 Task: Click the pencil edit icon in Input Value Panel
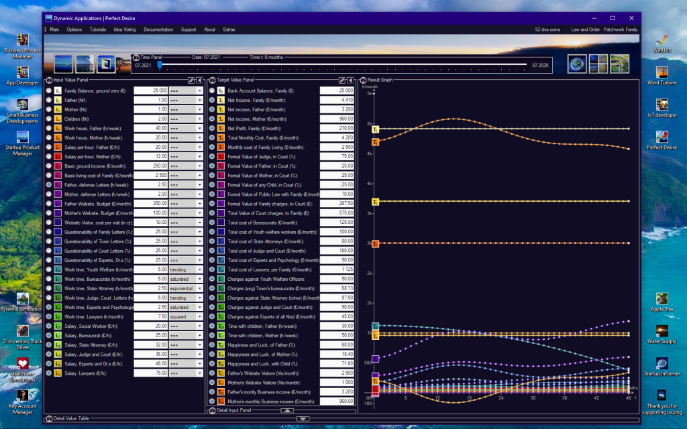click(x=191, y=80)
